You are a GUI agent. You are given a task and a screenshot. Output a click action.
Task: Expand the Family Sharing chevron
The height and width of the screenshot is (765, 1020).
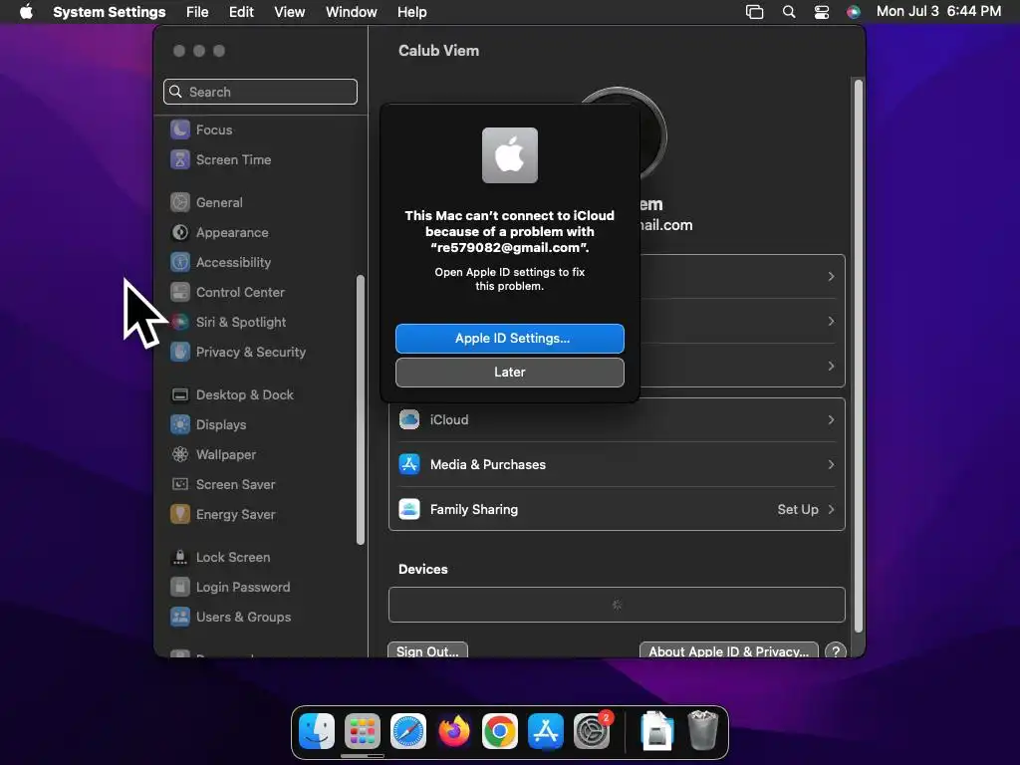831,509
